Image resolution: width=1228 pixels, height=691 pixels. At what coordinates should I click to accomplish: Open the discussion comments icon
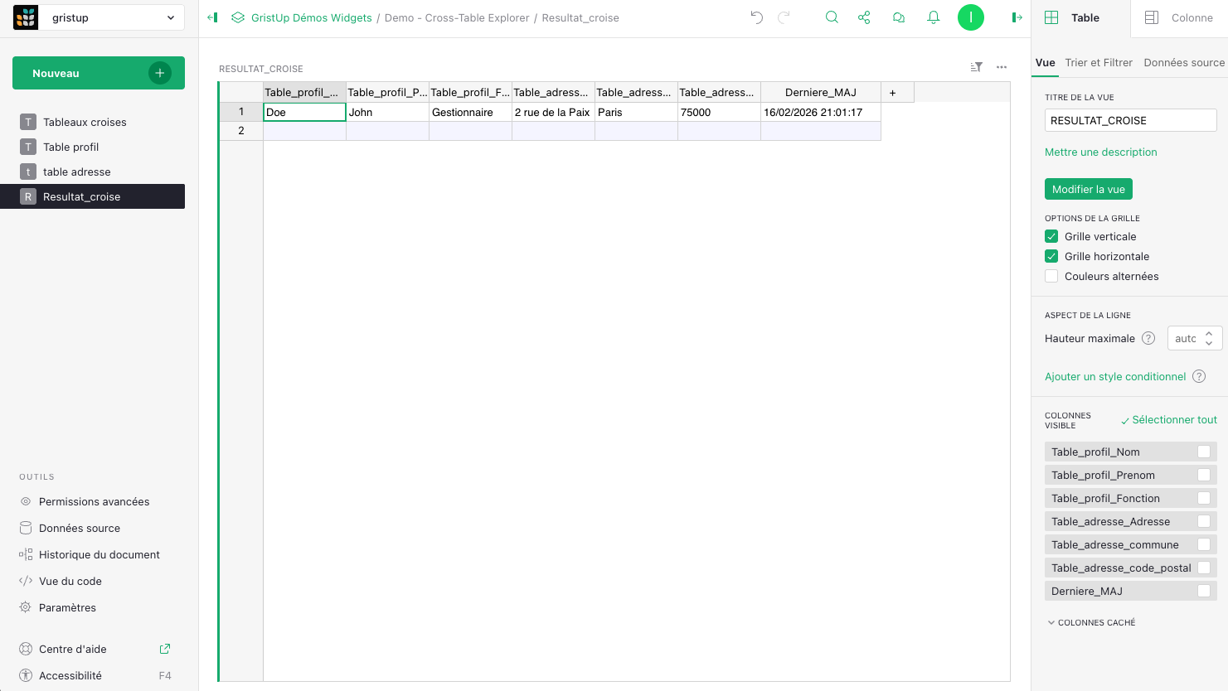point(898,17)
